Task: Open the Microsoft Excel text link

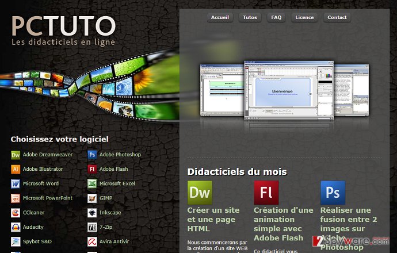Action: (117, 183)
